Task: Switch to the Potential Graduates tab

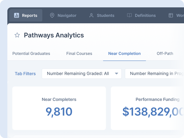Action: (31, 53)
